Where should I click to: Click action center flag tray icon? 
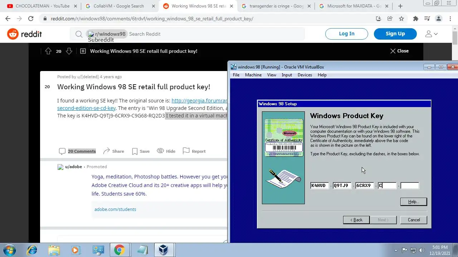(405, 250)
